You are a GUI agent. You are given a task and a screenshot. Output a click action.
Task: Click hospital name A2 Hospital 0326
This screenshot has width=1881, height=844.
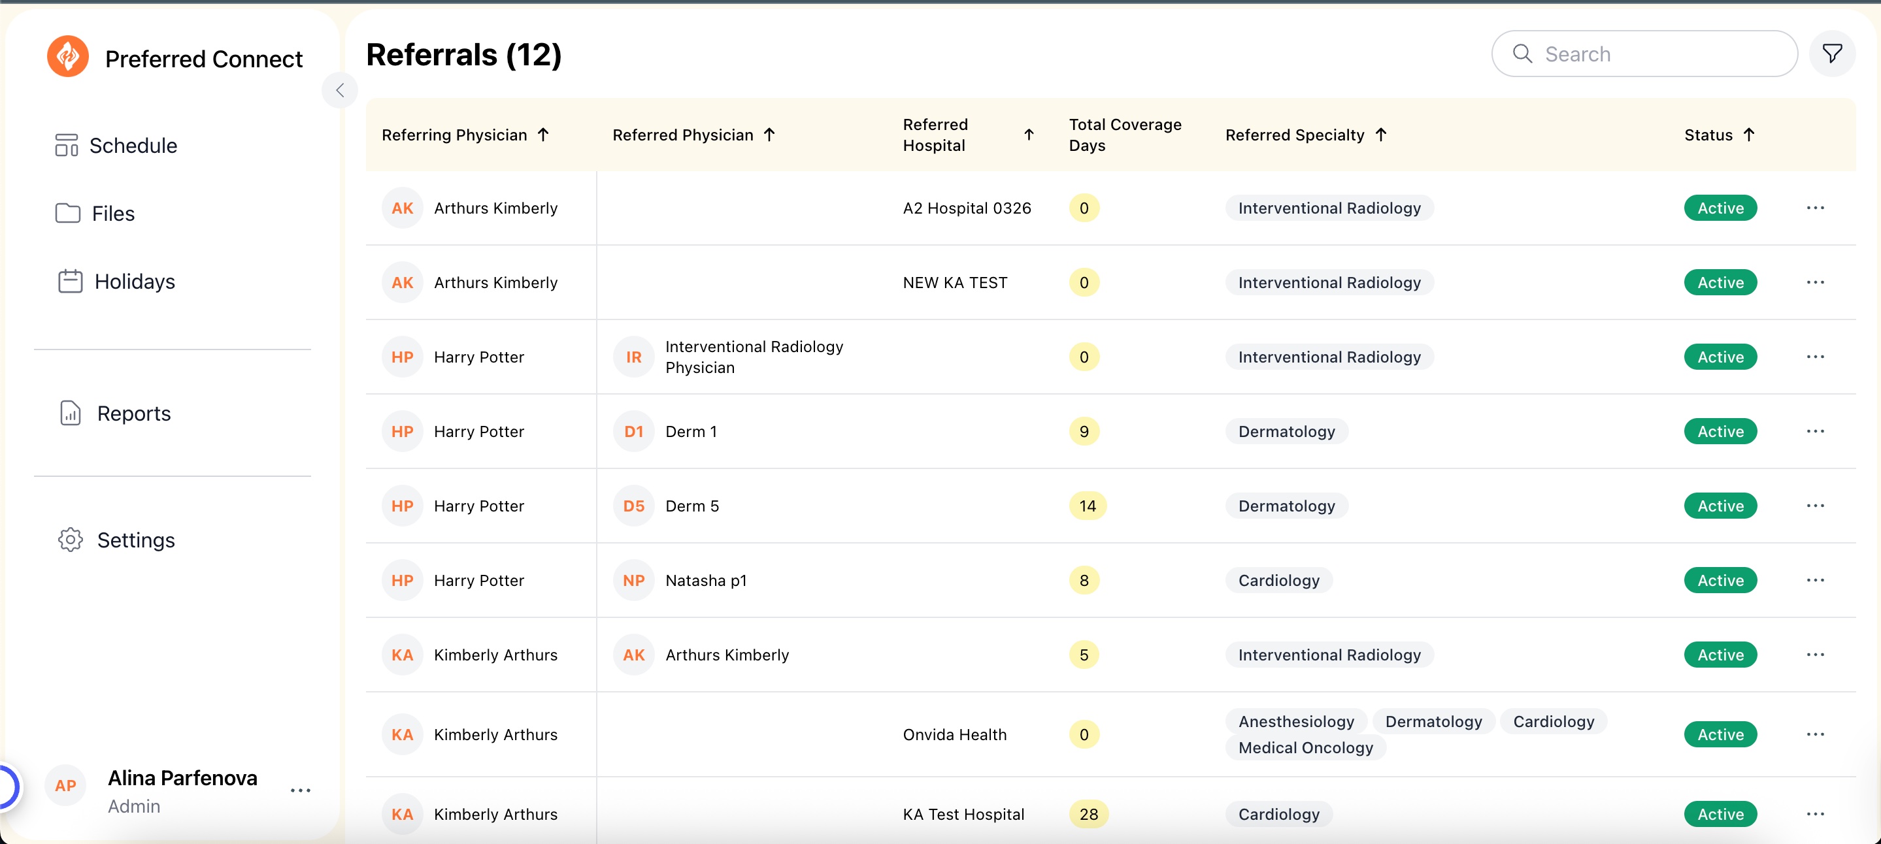click(x=967, y=208)
